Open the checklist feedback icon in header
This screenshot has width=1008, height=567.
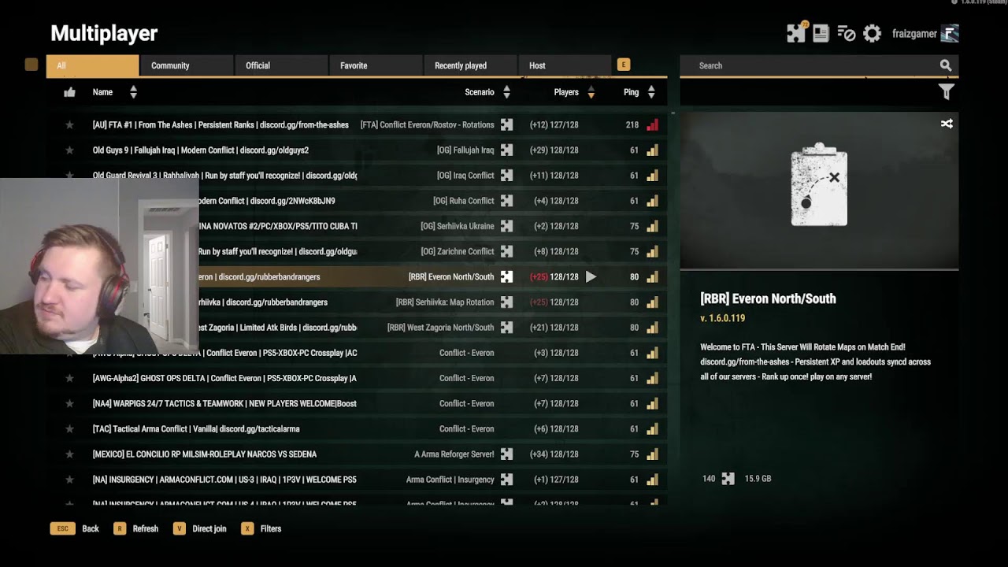(x=847, y=34)
